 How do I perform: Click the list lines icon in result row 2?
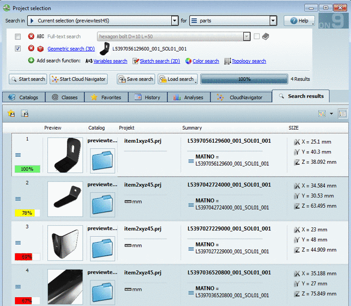click(18, 199)
